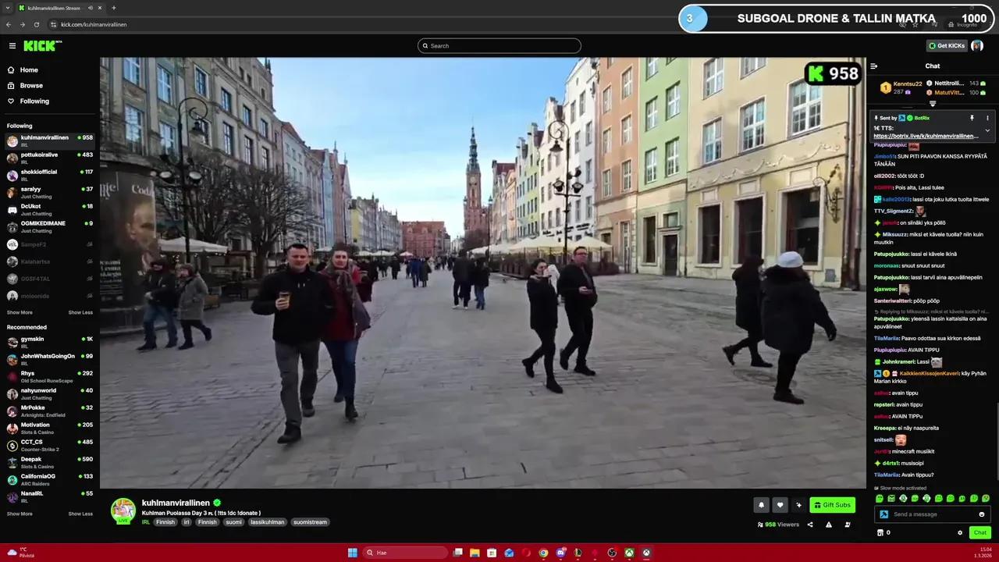Open OGMIKEDIMANE channel
The height and width of the screenshot is (562, 999).
coord(50,226)
